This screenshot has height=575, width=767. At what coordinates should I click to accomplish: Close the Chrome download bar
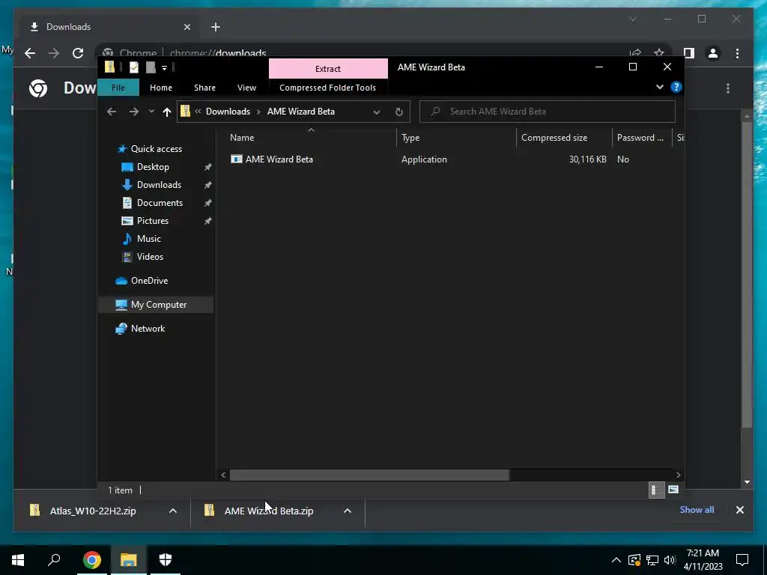point(739,510)
